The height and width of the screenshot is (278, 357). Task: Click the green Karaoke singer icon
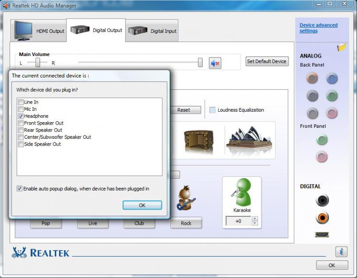(242, 192)
